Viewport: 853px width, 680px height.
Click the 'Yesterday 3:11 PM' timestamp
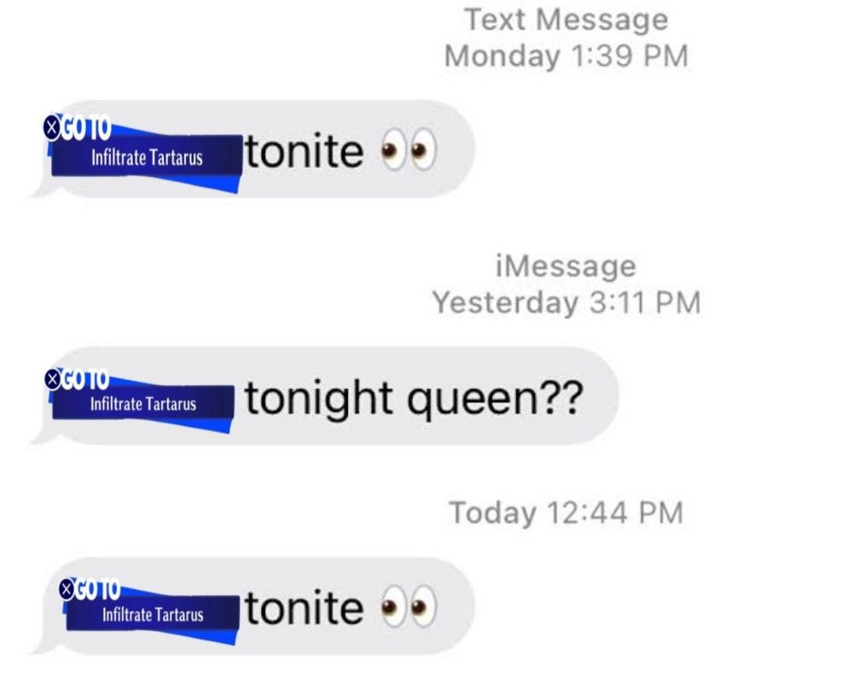[566, 302]
